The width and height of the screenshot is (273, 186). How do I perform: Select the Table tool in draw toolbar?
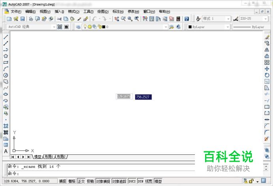[6, 145]
